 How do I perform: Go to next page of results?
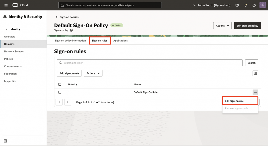(68, 102)
